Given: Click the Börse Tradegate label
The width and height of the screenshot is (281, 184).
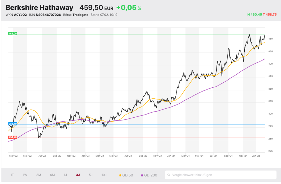Looking at the screenshot, I should point(76,15).
